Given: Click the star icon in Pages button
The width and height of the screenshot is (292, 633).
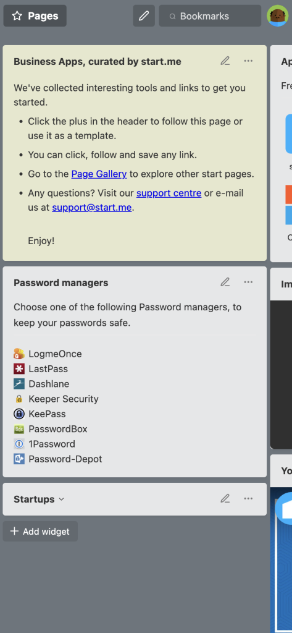Looking at the screenshot, I should tap(17, 15).
